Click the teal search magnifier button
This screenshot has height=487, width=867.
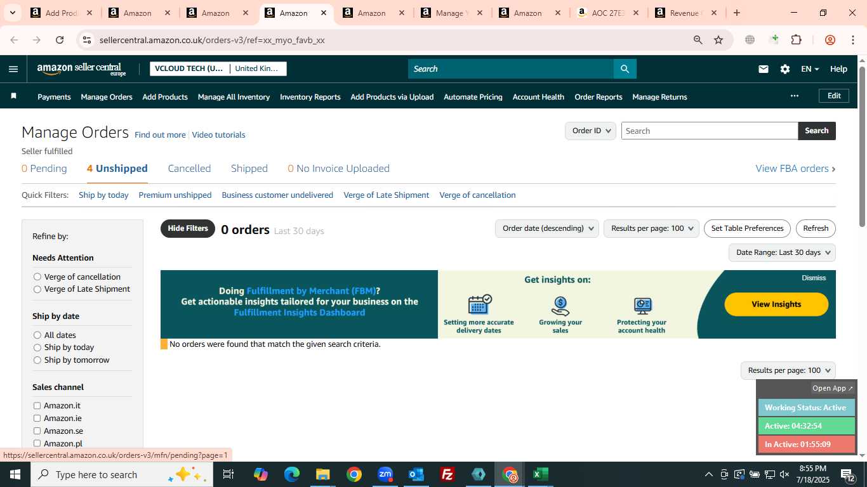click(x=625, y=69)
